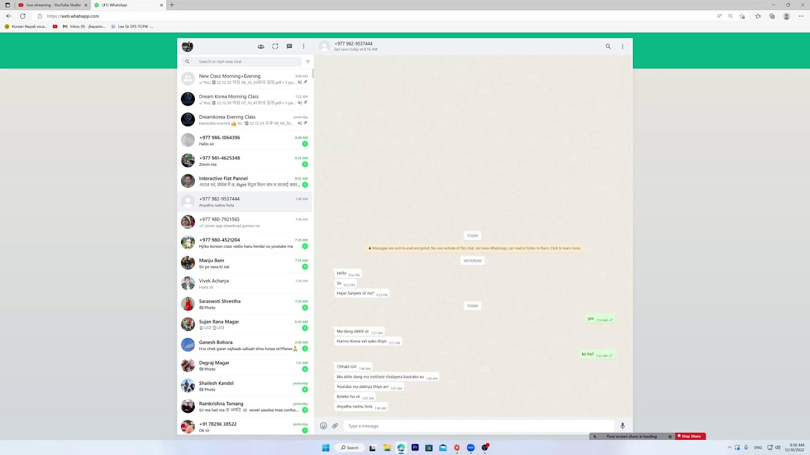
Task: Click the magnifier icon in sidebar search
Action: tap(187, 61)
